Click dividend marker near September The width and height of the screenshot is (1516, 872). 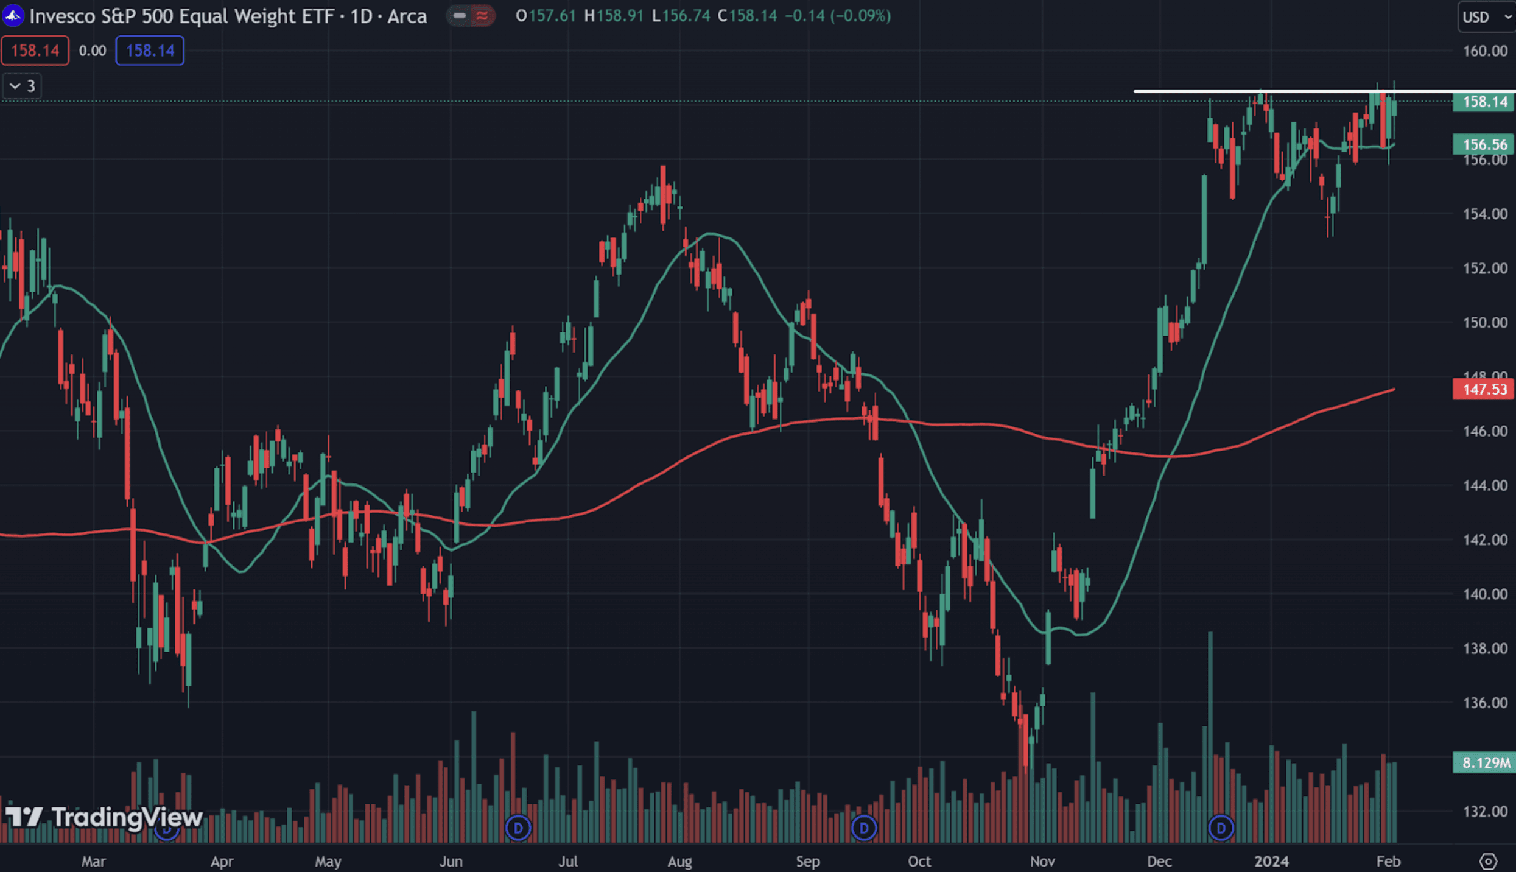click(863, 828)
